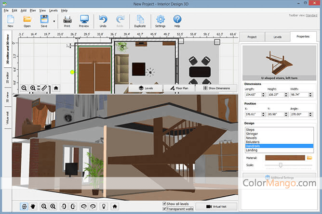
Task: Switch to the Levels tab
Action: [278, 37]
